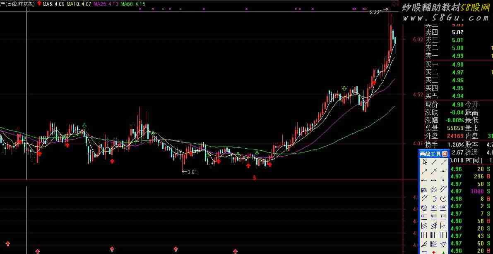This screenshot has width=493, height=254.
Task: Choose the ray line drawing tool
Action: pyautogui.click(x=434, y=171)
